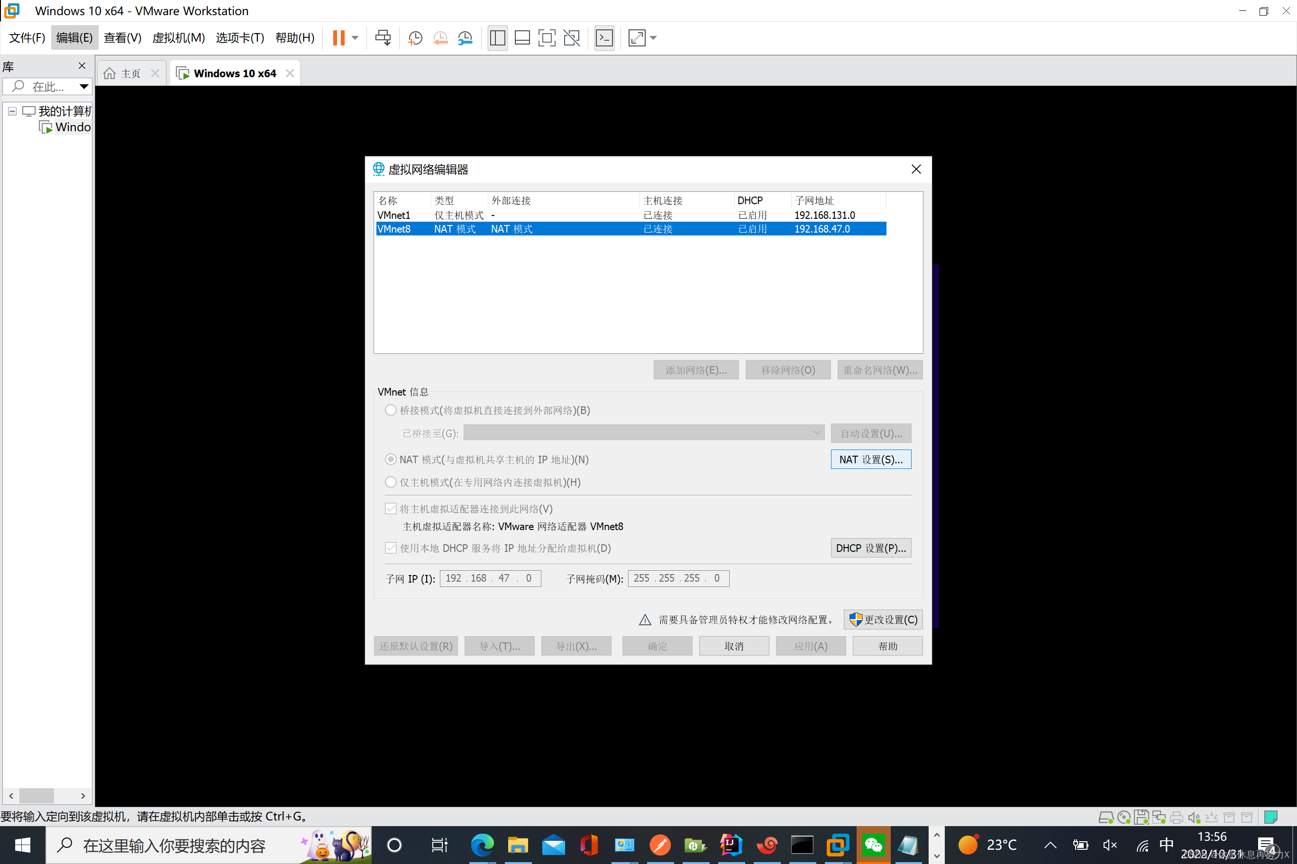
Task: Click the library horizontal scrollbar thumb
Action: [x=37, y=796]
